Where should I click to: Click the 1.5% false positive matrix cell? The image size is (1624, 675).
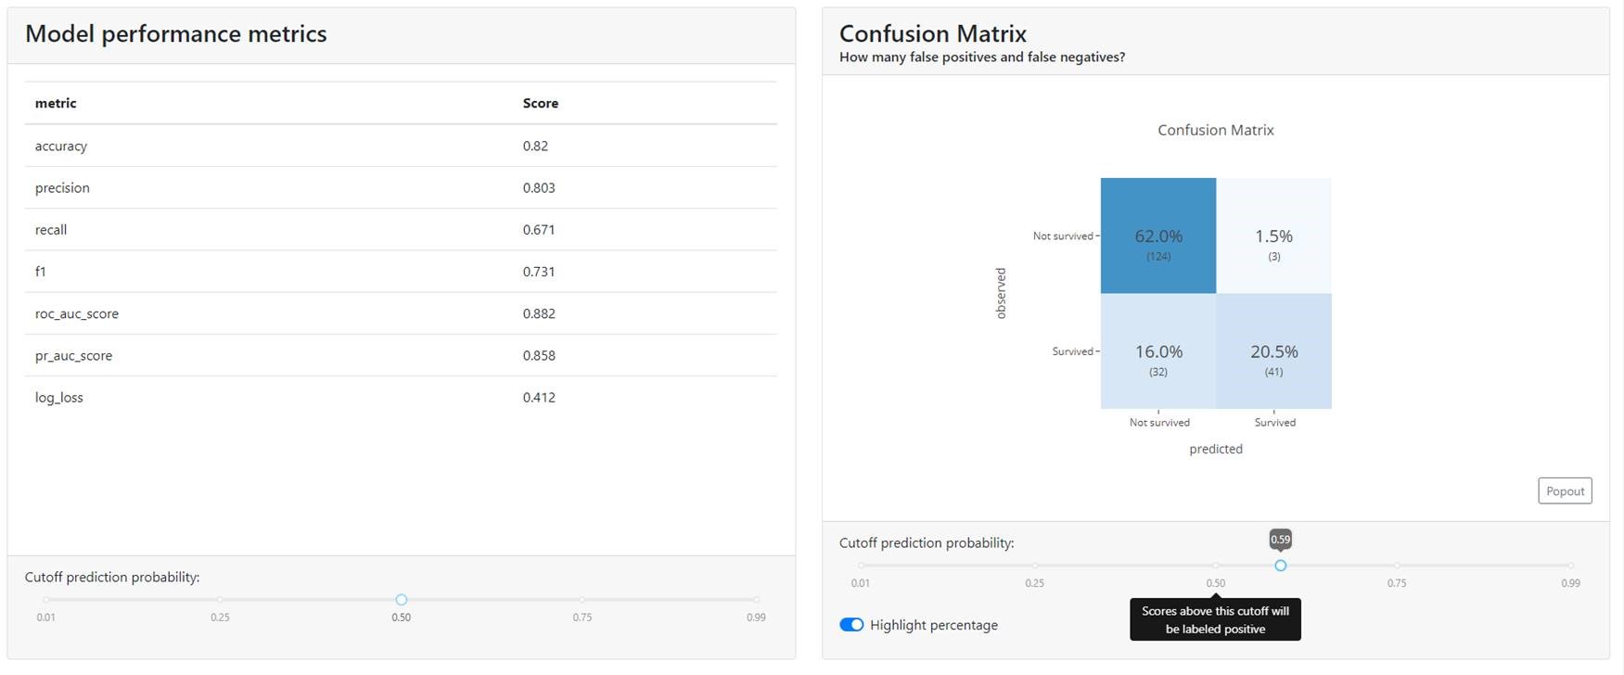click(x=1273, y=236)
